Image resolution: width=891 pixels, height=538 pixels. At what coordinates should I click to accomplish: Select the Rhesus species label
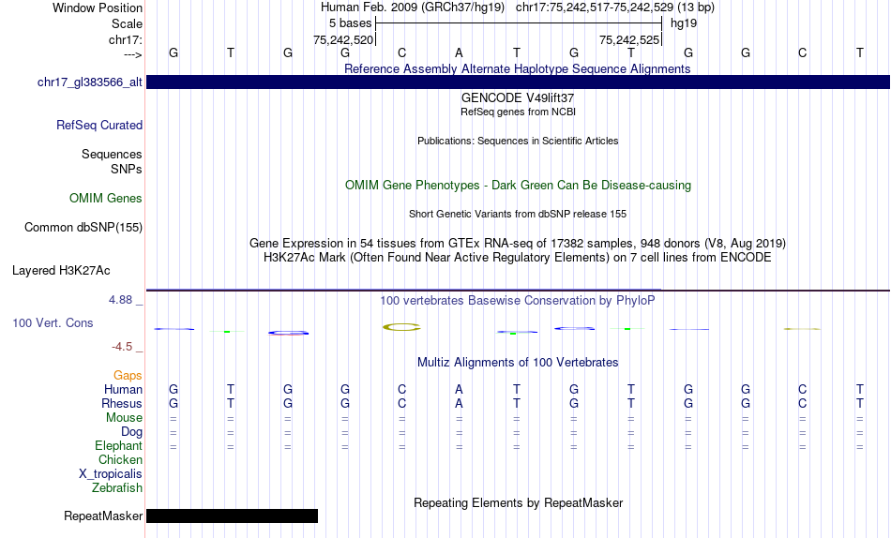pyautogui.click(x=122, y=403)
